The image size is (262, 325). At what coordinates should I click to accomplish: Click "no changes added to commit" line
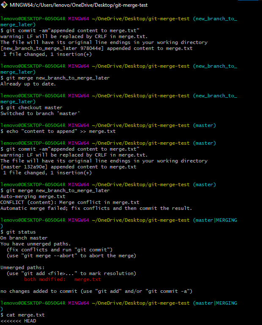point(96,291)
